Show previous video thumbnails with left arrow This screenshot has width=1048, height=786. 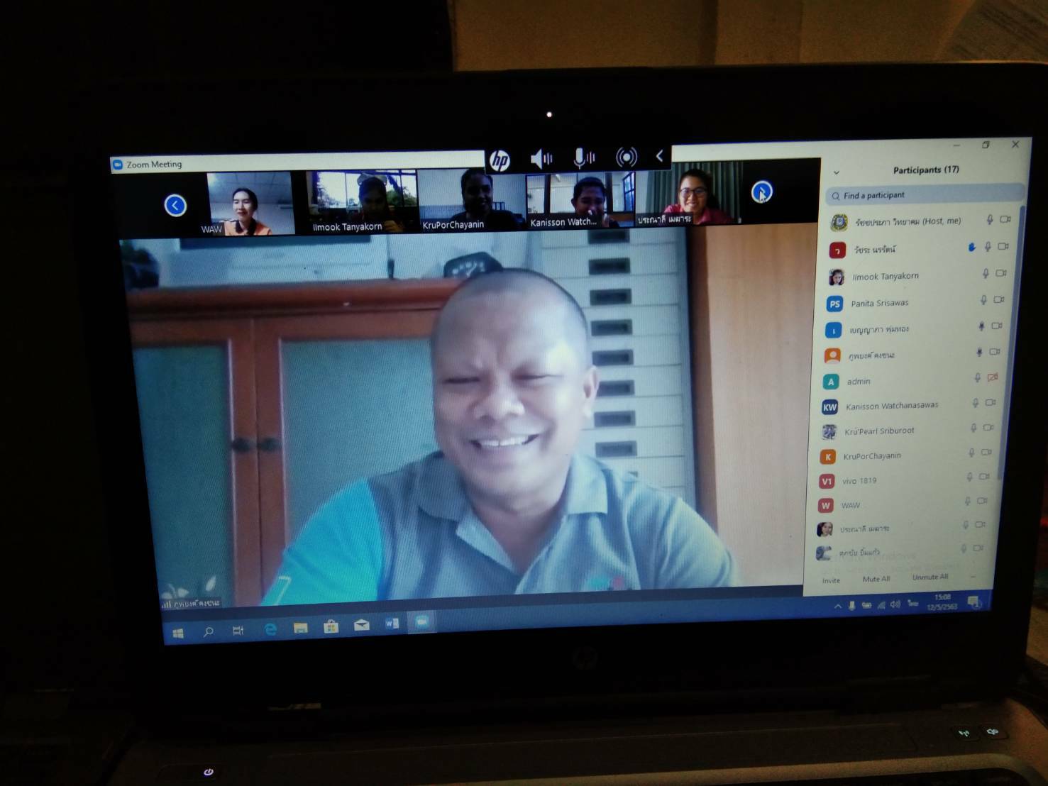175,206
